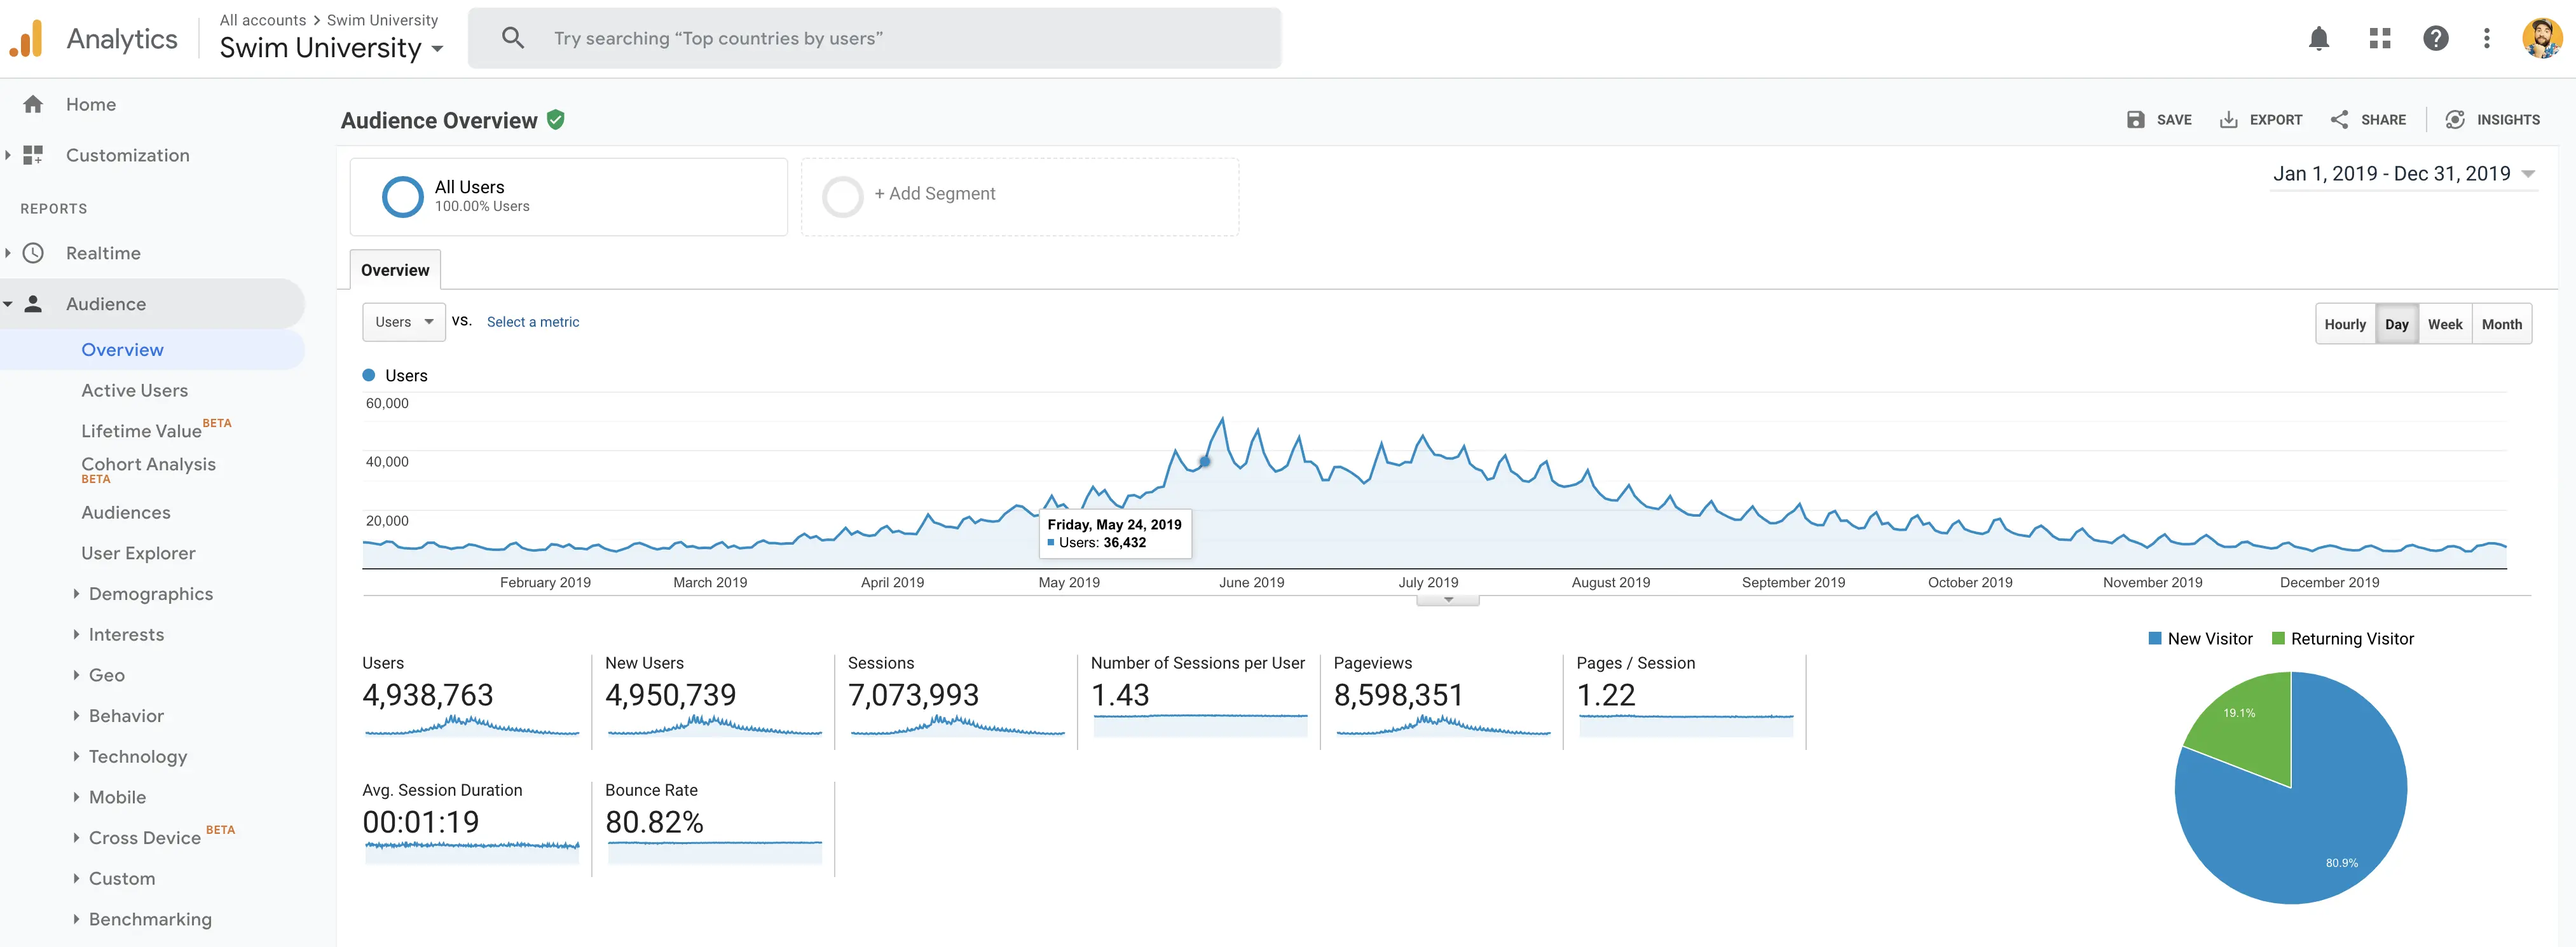Collapse the Audience section arrow
The height and width of the screenshot is (947, 2576).
point(8,304)
